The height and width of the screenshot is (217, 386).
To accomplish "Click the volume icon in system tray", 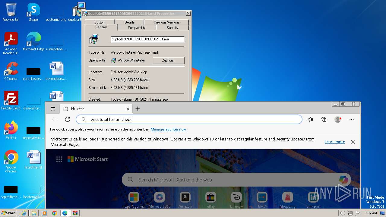I will (x=343, y=213).
